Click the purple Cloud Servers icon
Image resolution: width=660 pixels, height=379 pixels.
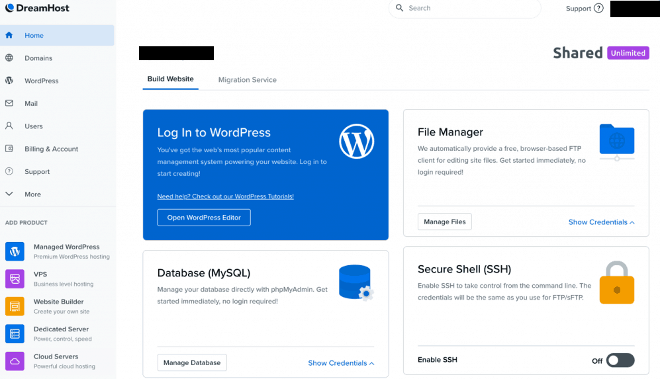[x=15, y=361]
